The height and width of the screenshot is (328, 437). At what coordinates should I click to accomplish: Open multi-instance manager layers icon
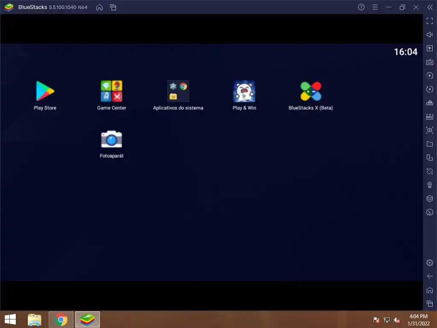coord(430,199)
